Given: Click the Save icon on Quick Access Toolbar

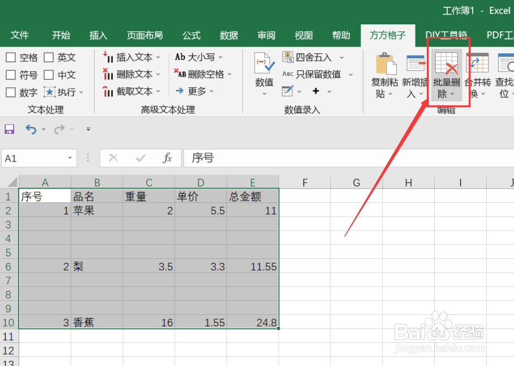Looking at the screenshot, I should (9, 129).
